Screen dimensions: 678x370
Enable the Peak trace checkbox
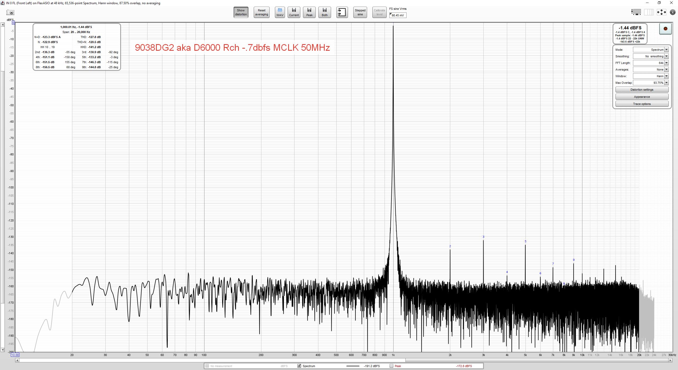click(x=391, y=366)
